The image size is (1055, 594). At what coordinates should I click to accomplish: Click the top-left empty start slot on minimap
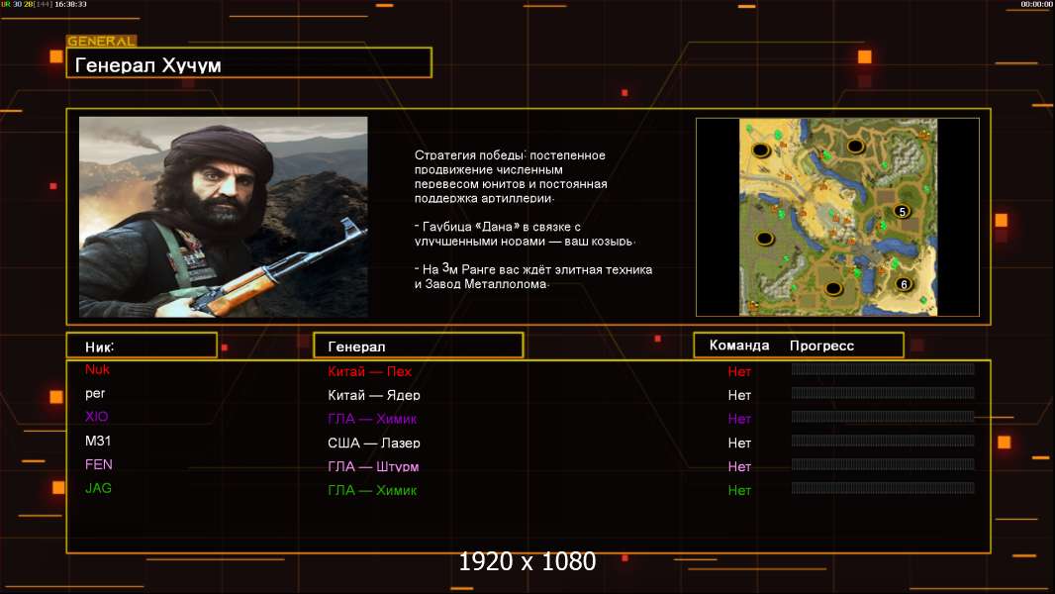tap(761, 150)
